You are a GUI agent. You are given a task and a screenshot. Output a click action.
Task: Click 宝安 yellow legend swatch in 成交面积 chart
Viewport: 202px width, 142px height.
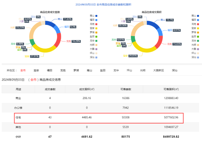198,28
